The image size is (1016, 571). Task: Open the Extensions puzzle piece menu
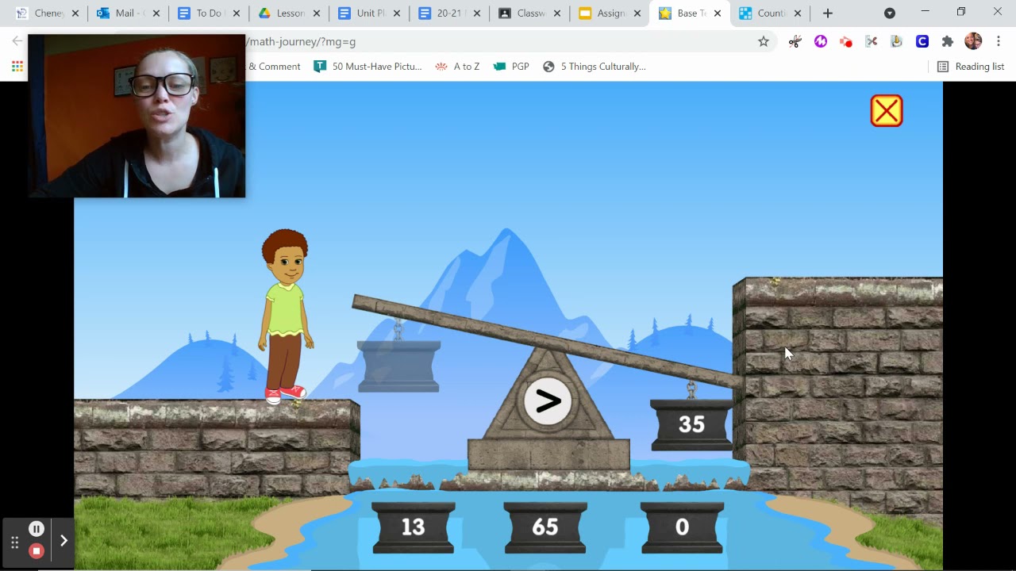click(948, 41)
